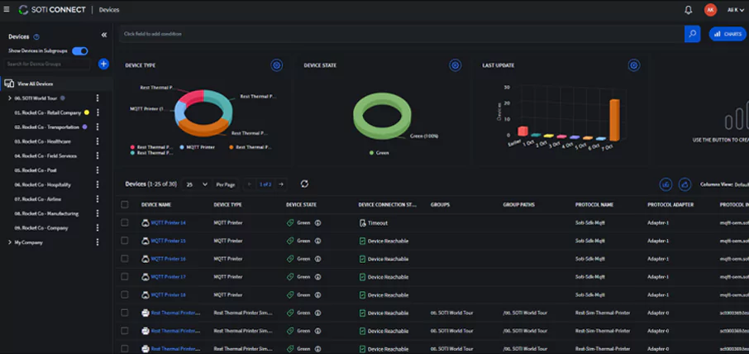The height and width of the screenshot is (354, 749).
Task: Open options for 01. Rocket Co - Retail Company
Action: click(98, 112)
